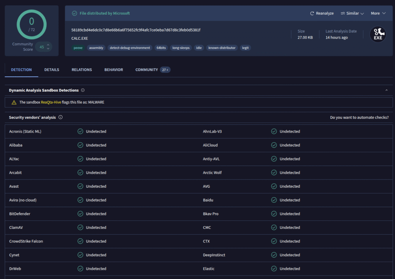Click the info icon beside Dynamic Analysis Sandbox Detections
The image size is (395, 279).
pos(83,90)
